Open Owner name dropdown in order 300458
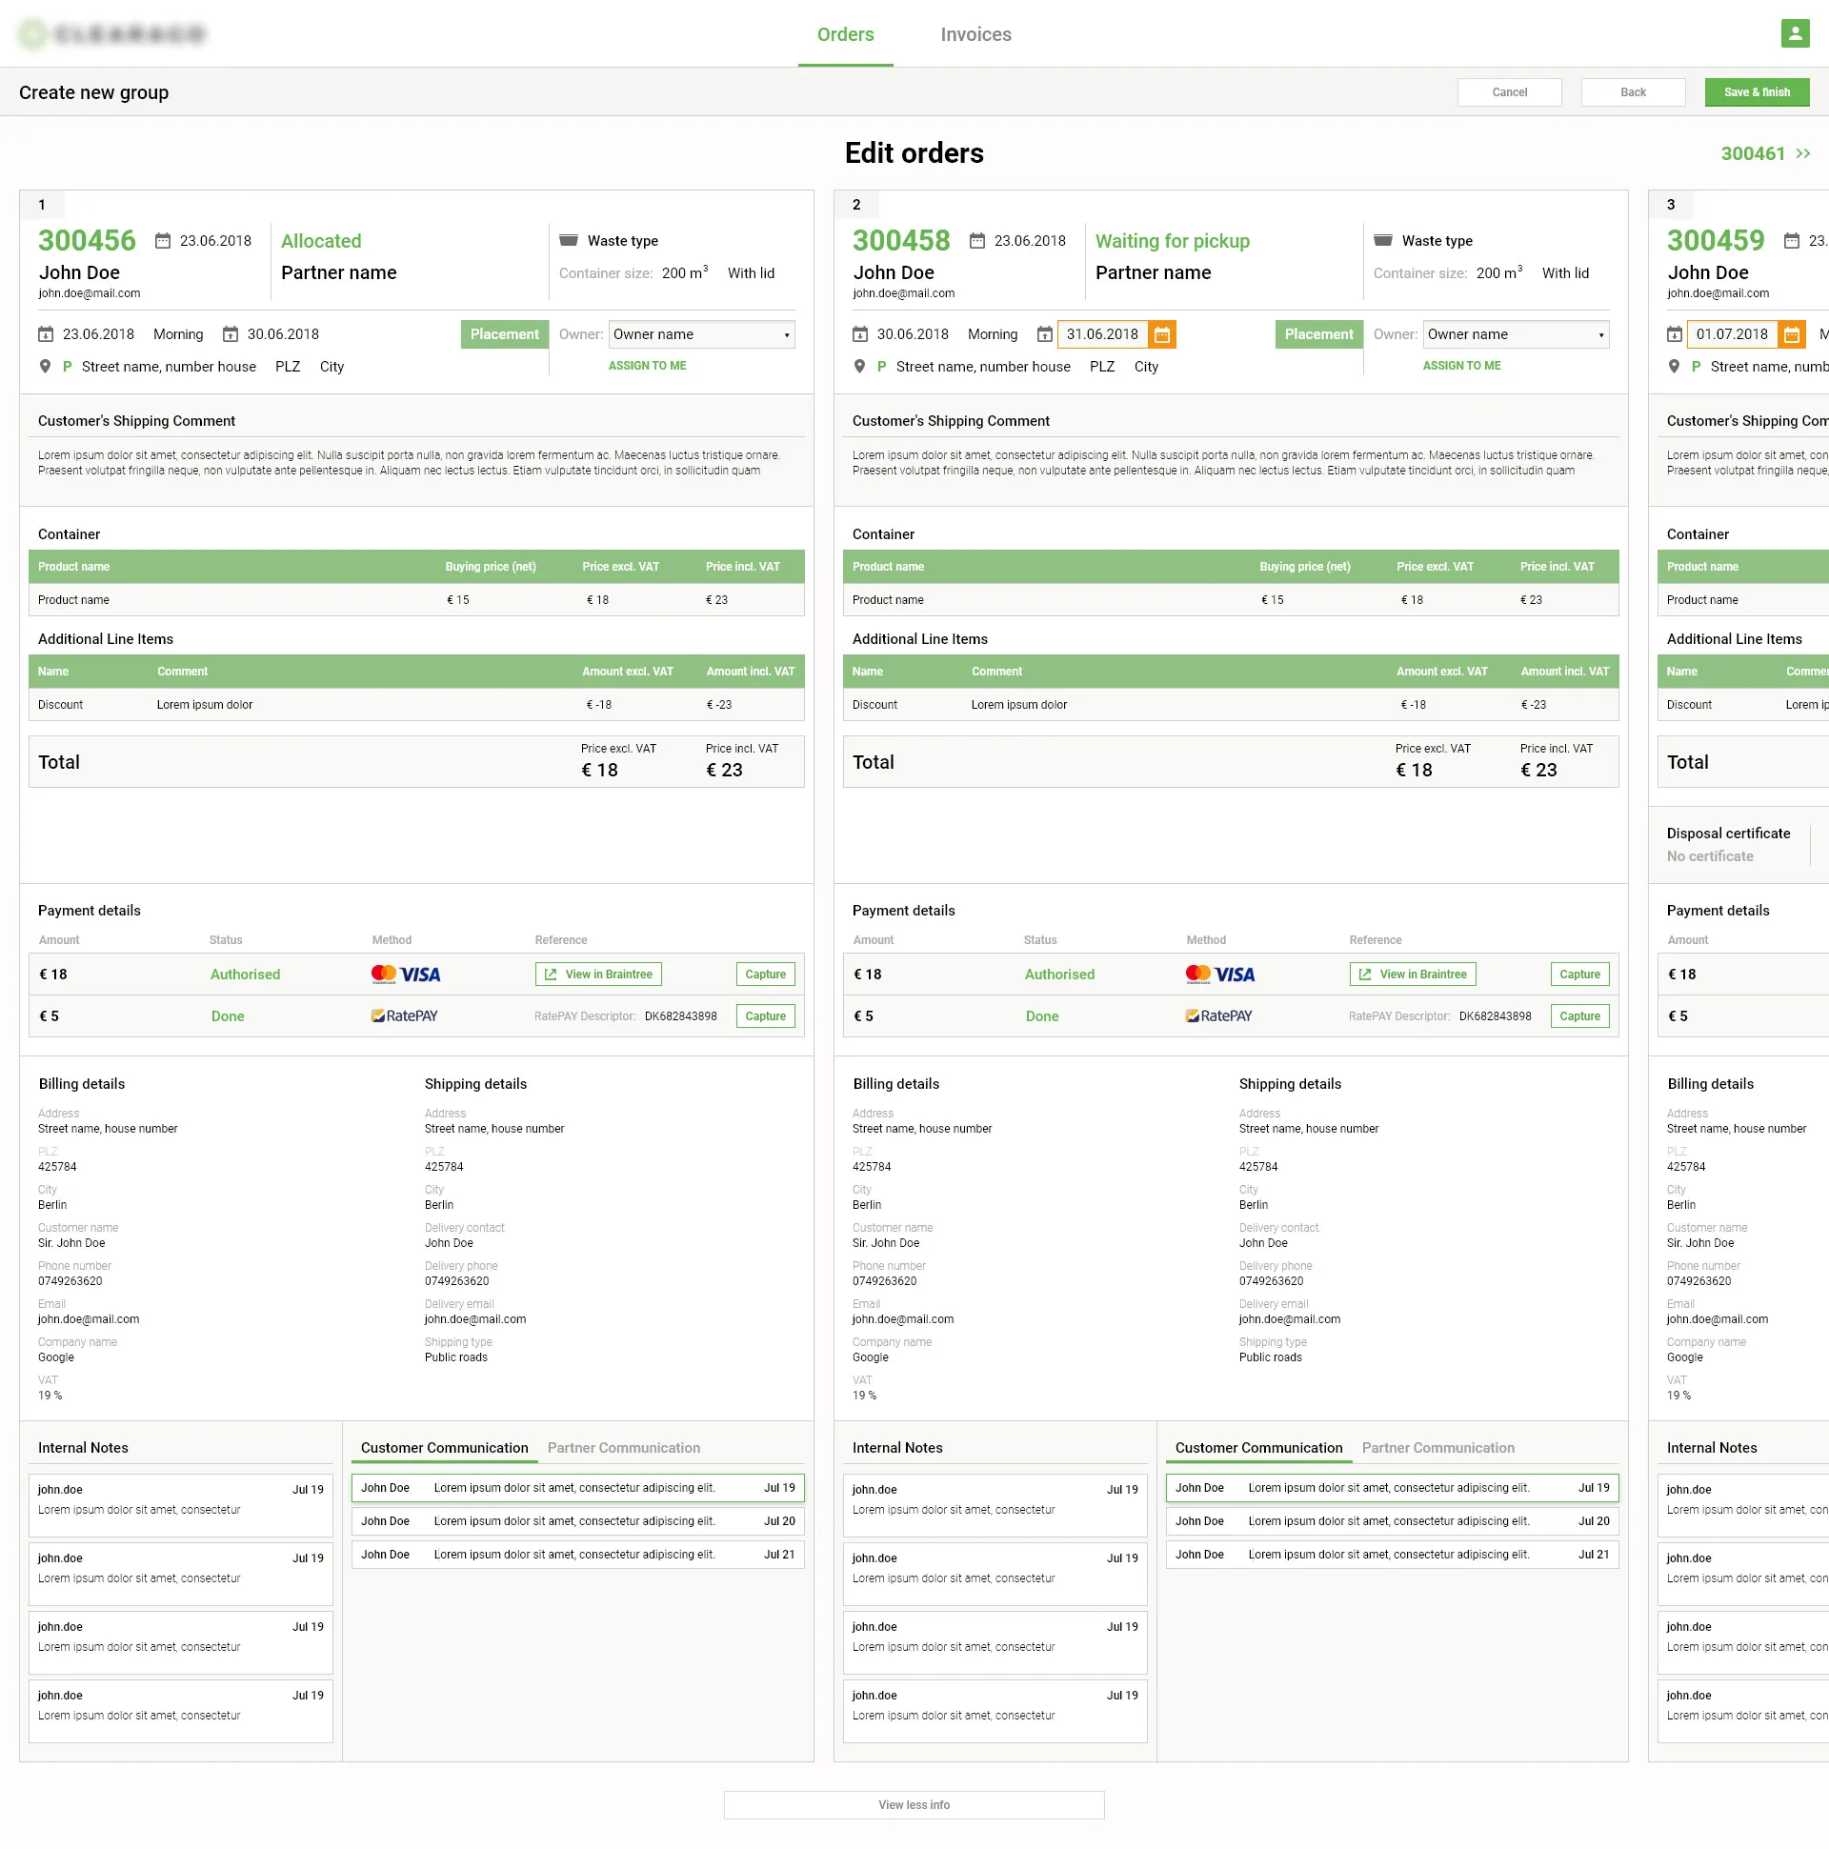Screen dimensions: 1829x1849 tap(1515, 334)
